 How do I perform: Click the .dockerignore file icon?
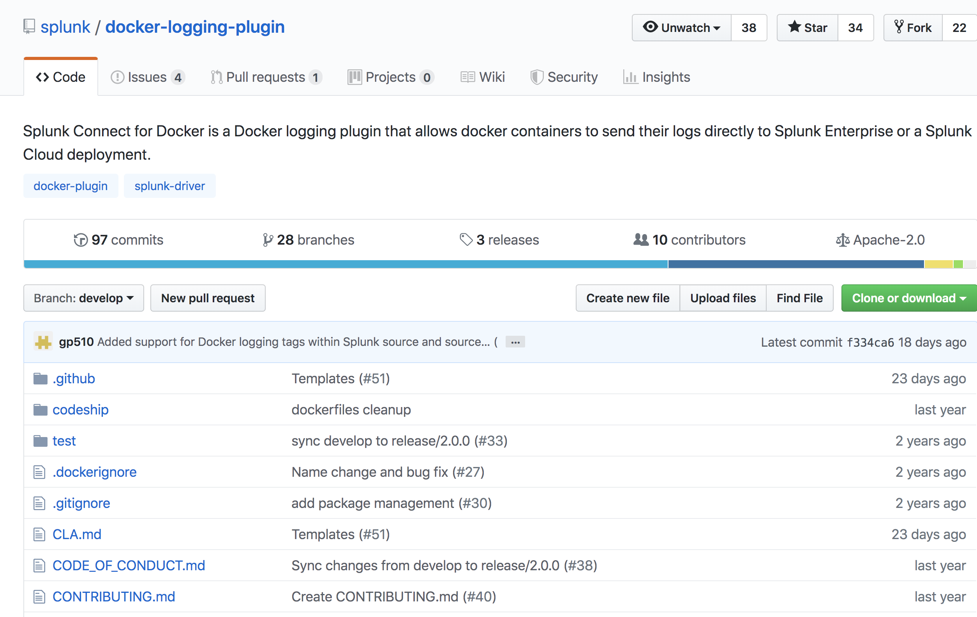coord(39,472)
